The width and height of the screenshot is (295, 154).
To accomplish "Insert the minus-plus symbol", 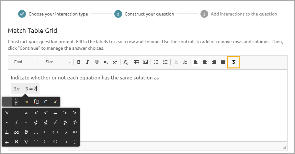I will tap(7, 142).
